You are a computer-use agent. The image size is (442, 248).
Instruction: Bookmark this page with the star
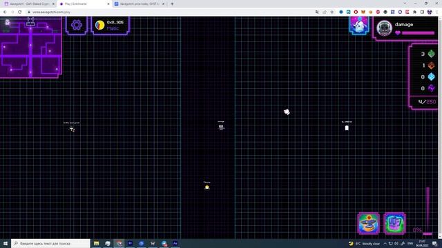[331, 12]
